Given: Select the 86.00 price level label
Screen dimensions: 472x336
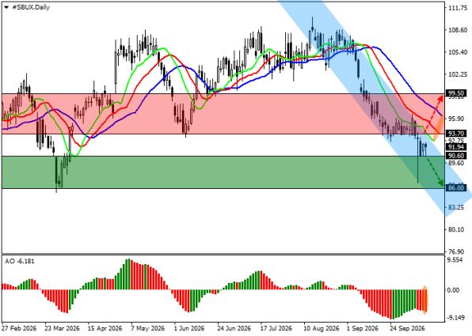Looking at the screenshot, I should point(455,188).
